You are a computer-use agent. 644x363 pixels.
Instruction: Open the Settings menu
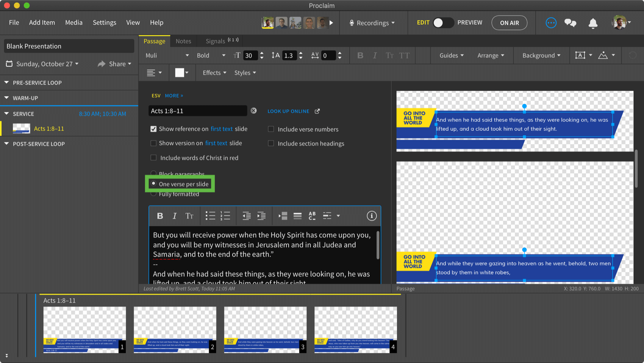[105, 23]
